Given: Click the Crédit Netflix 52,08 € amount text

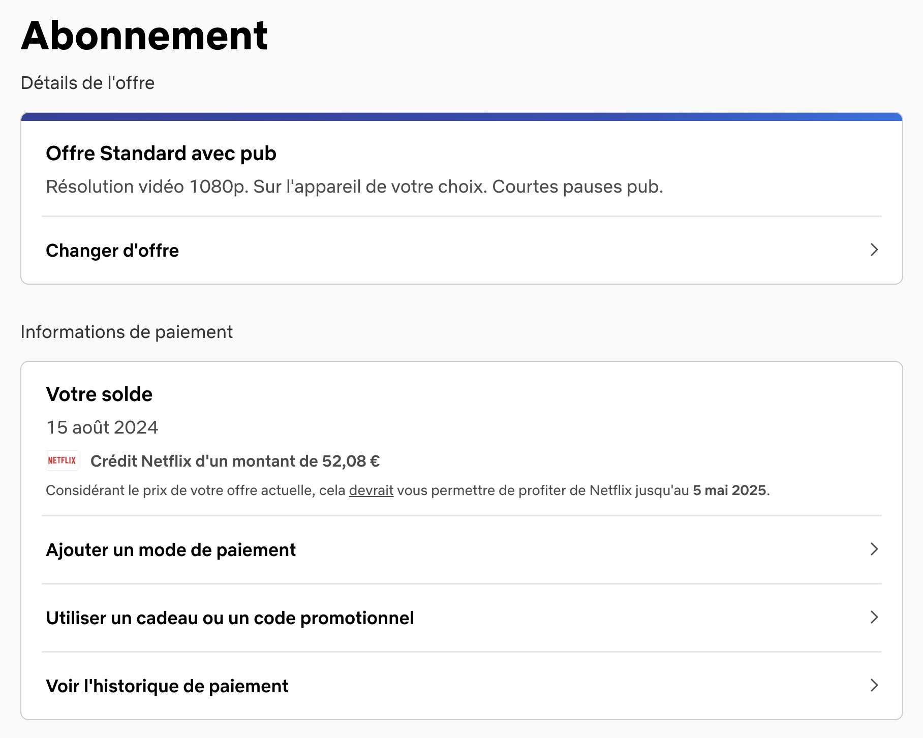Looking at the screenshot, I should (x=235, y=461).
